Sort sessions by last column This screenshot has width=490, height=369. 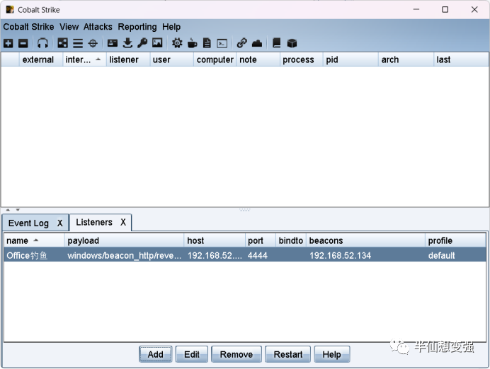(461, 59)
